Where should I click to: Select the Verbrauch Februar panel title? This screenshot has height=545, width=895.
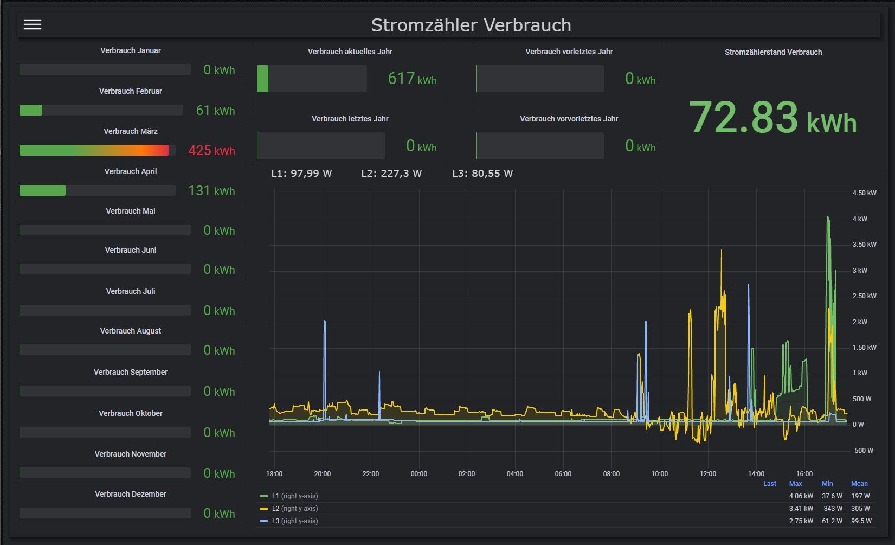coord(131,91)
